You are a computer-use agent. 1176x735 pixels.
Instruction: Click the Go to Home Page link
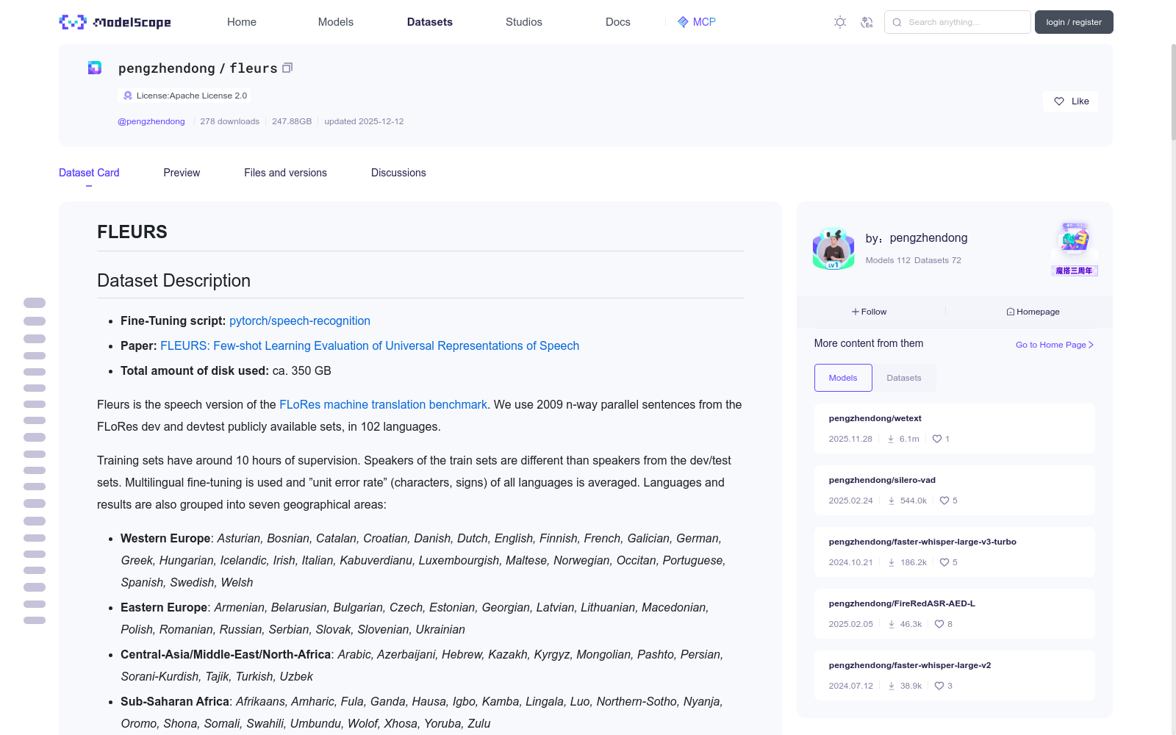click(1055, 345)
